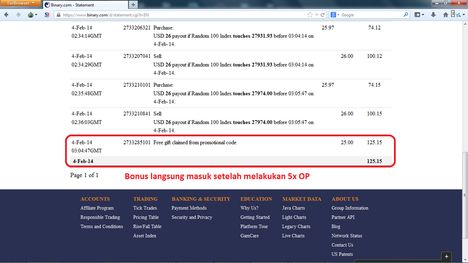Screen dimensions: 468x263
Task: Open the Pricing Table link
Action: click(x=146, y=217)
